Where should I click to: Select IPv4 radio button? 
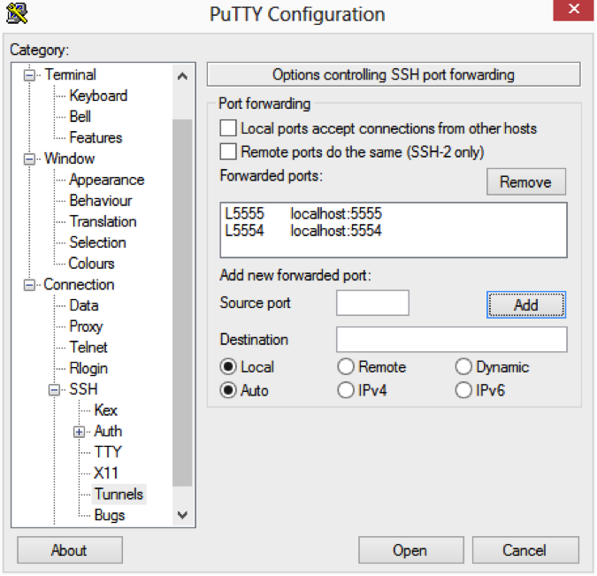point(345,390)
